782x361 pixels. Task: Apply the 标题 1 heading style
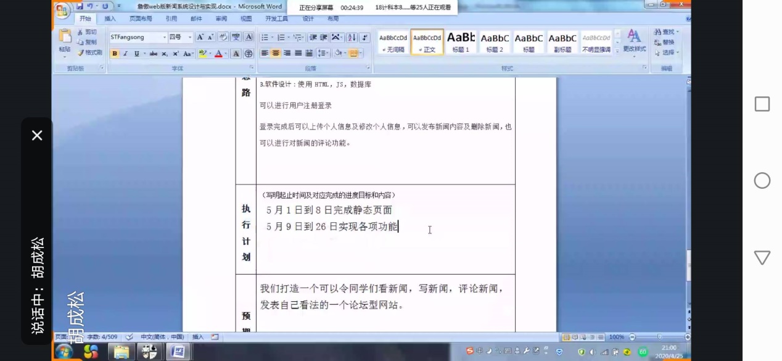pyautogui.click(x=461, y=41)
